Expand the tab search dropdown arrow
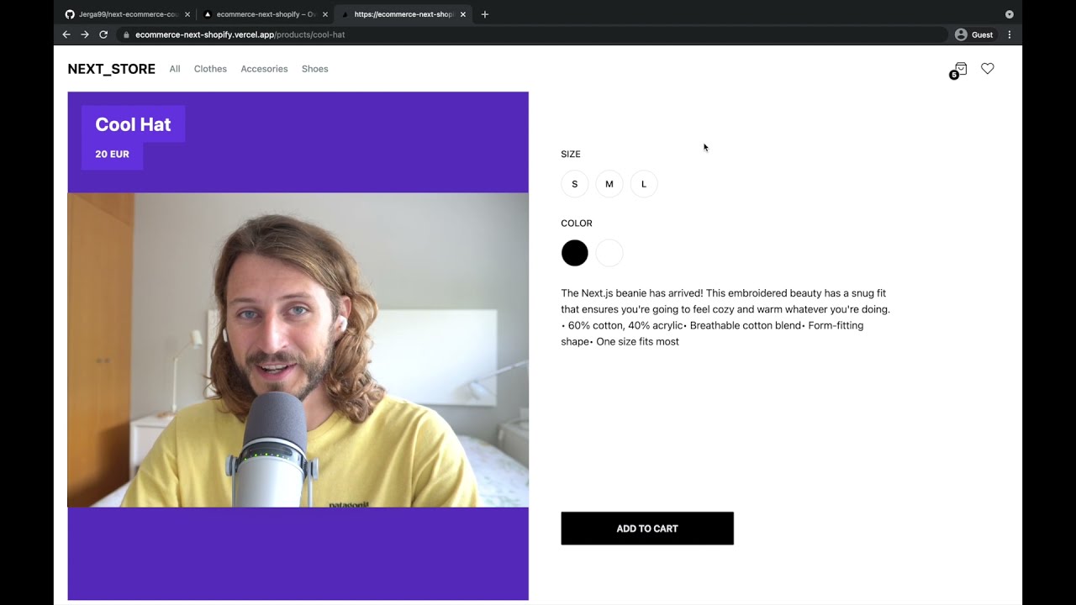Screen dimensions: 1076x605 pos(1010,14)
